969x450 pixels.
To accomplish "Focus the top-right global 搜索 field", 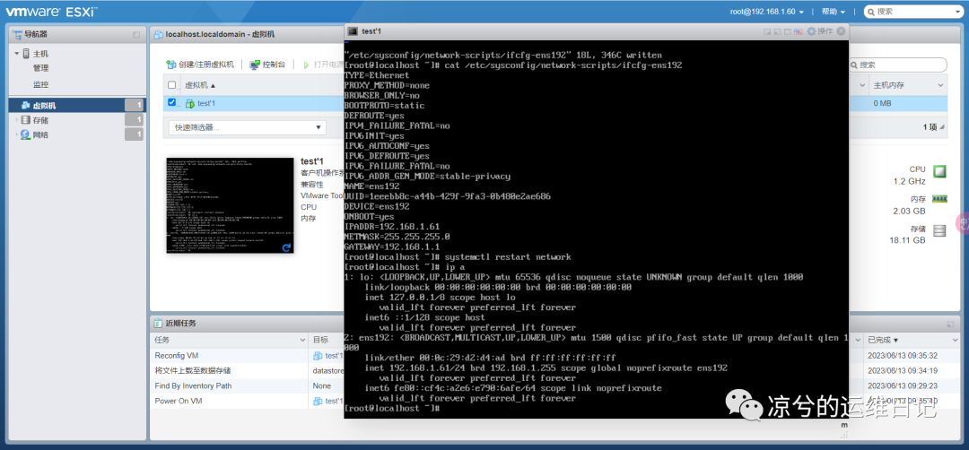I will point(912,12).
